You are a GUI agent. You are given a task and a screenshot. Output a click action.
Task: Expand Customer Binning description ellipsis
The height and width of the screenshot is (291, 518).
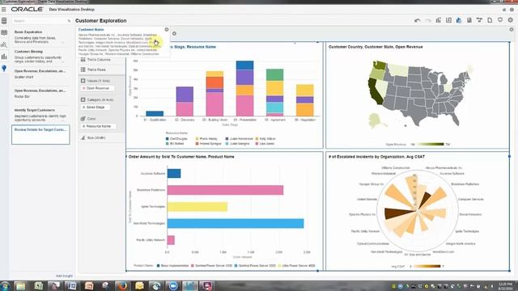coord(62,61)
